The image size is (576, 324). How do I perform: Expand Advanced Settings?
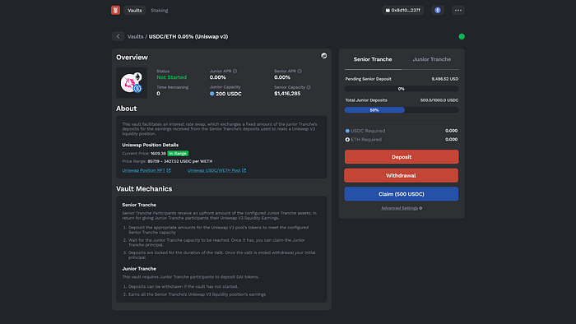pos(402,208)
